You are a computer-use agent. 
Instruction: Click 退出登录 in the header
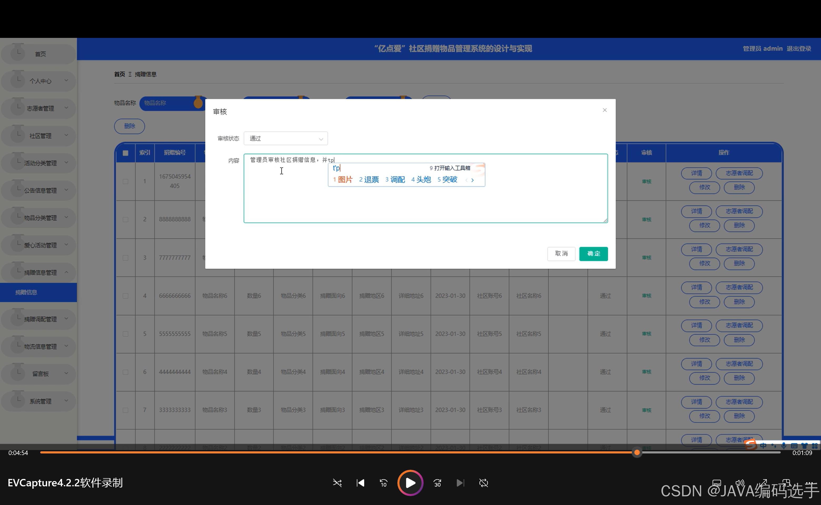(799, 49)
